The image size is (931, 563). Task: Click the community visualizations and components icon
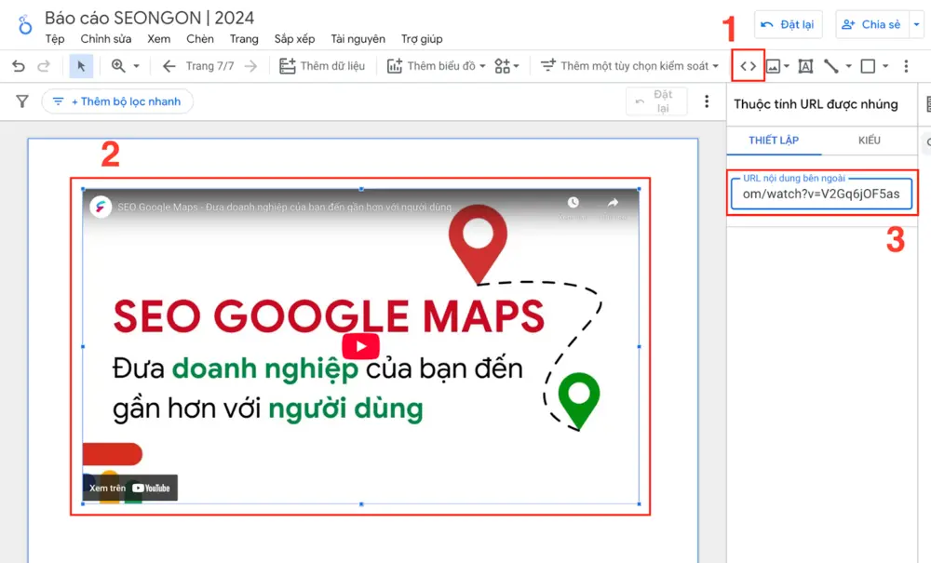click(x=503, y=66)
